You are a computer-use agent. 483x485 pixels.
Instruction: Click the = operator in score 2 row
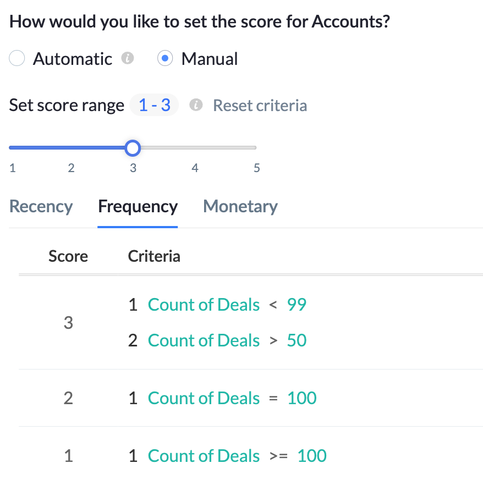[x=273, y=399]
